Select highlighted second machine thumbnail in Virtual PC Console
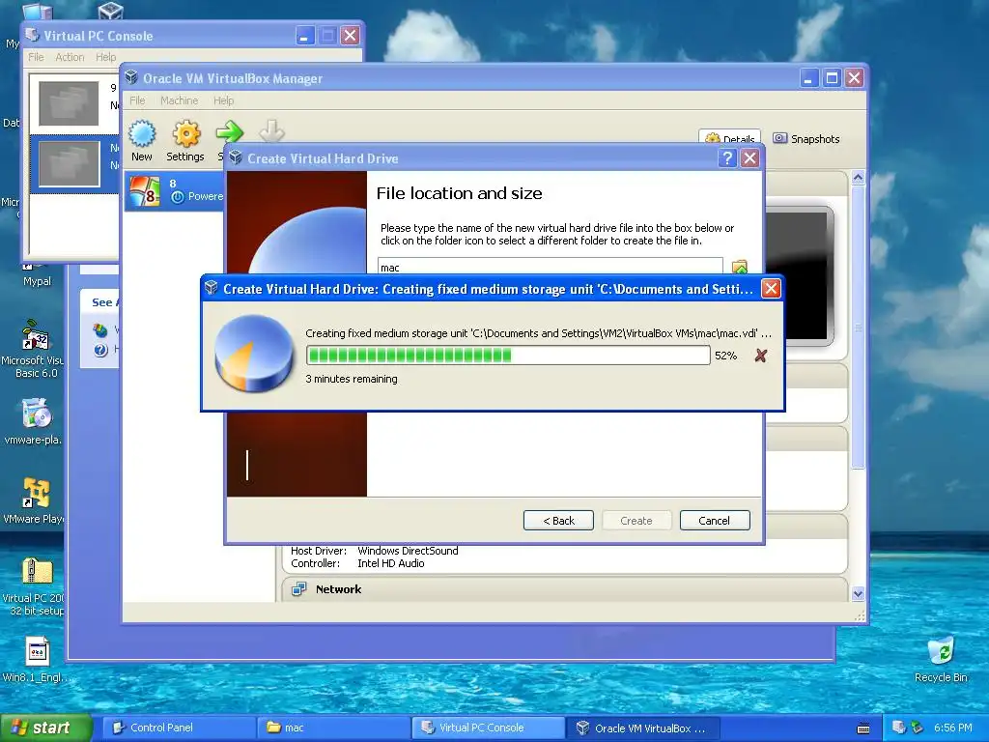The image size is (989, 742). coord(69,163)
